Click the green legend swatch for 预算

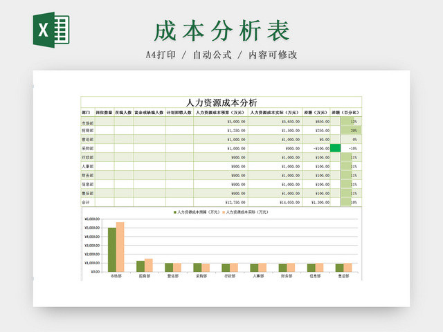pos(175,212)
